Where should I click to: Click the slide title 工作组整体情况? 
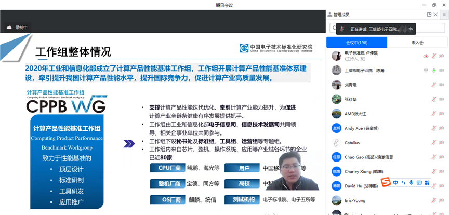coord(73,52)
